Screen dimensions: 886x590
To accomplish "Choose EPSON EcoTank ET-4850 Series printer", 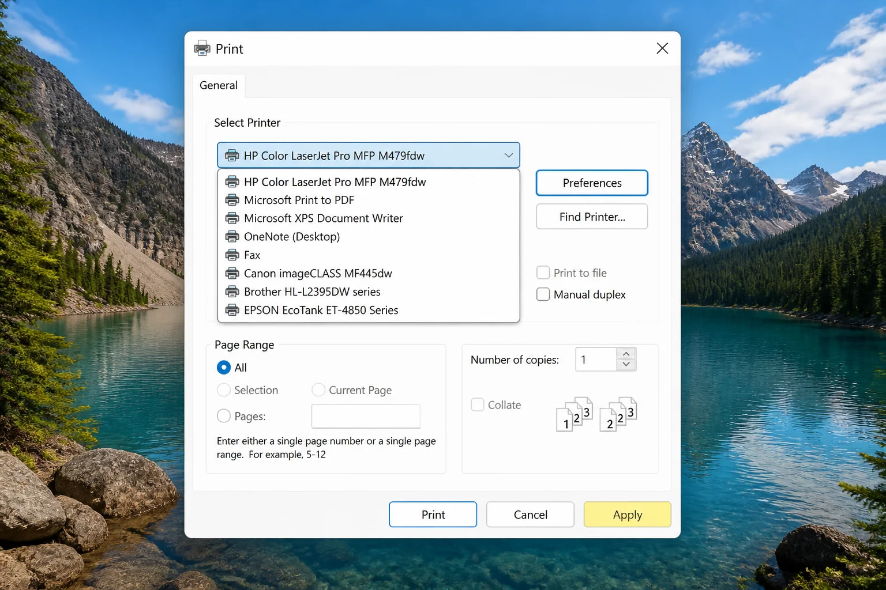I will point(369,311).
